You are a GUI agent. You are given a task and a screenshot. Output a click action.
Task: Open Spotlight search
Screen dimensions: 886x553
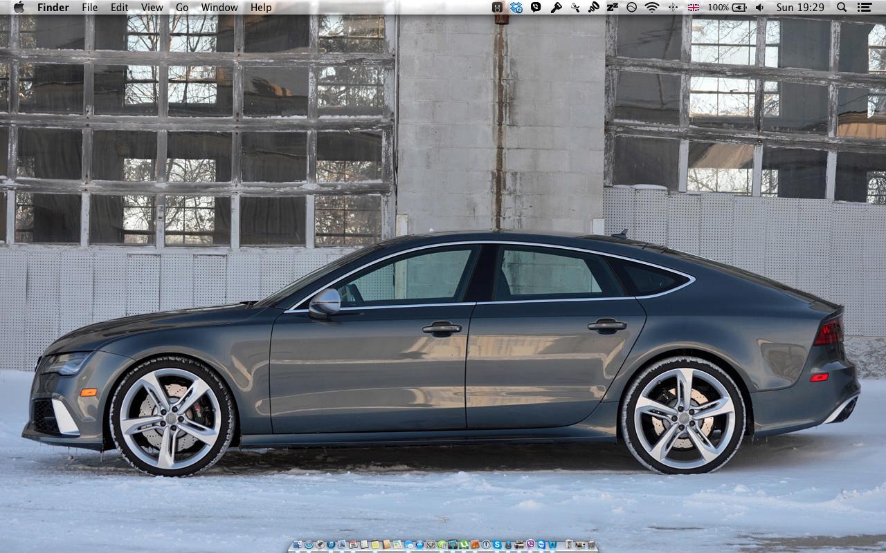[x=842, y=7]
